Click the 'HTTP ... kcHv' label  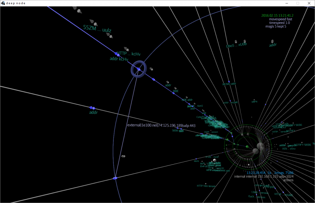point(128,53)
